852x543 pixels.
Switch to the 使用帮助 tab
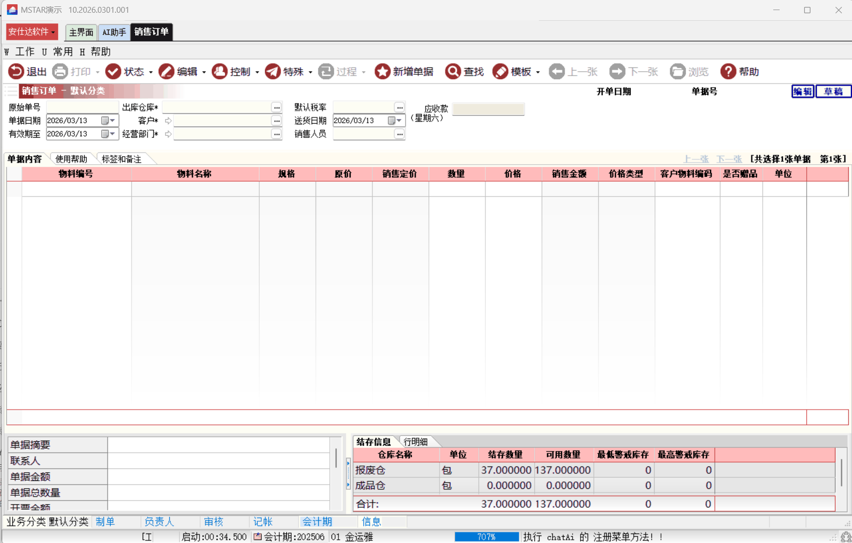click(x=71, y=159)
